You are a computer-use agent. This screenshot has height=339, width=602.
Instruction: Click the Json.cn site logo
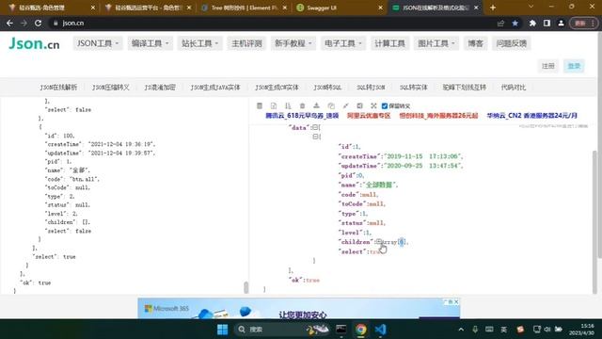point(34,43)
